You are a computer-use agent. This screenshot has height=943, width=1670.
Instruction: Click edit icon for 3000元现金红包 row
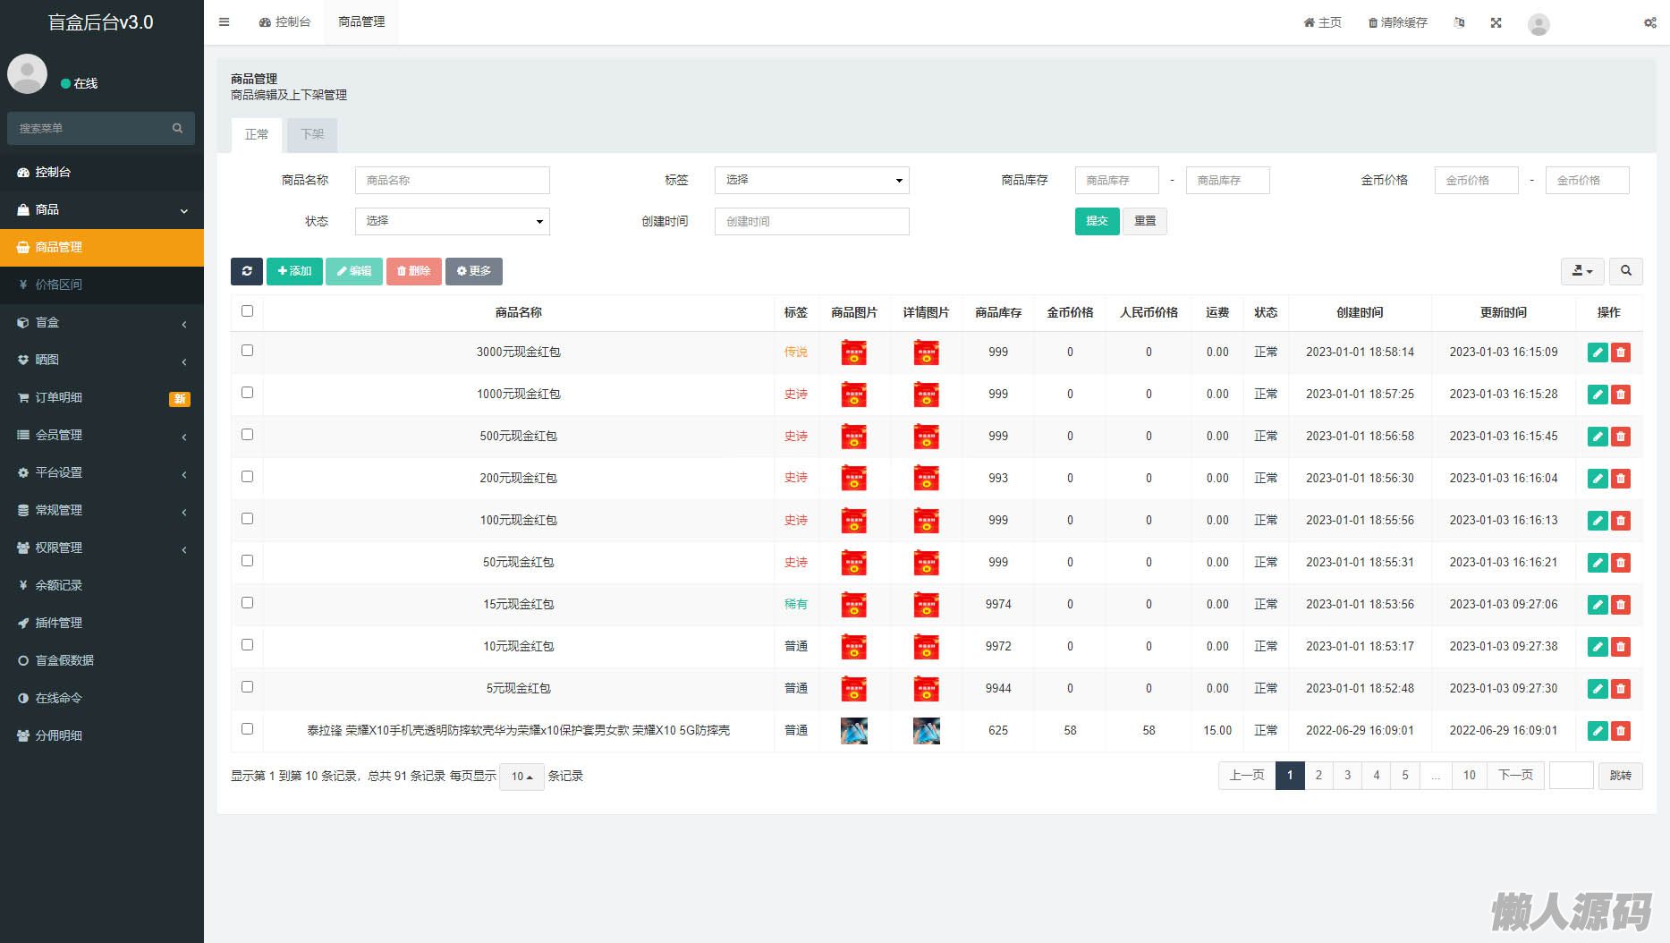click(x=1598, y=353)
